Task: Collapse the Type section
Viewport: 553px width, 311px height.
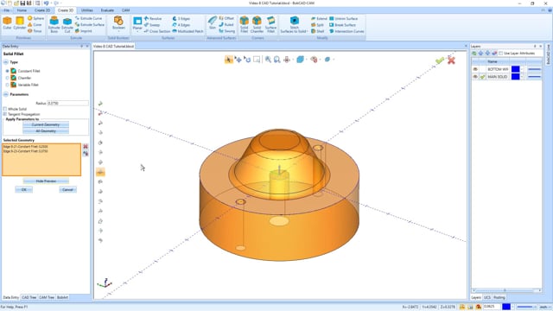Action: click(x=6, y=62)
